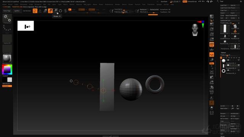Open the stroke type dots thumbnail

tap(7, 29)
